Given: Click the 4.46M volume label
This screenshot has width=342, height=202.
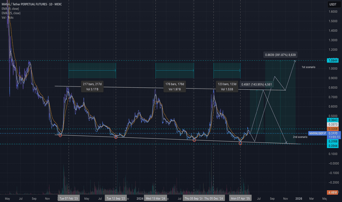Looking at the screenshot, I should (x=332, y=192).
